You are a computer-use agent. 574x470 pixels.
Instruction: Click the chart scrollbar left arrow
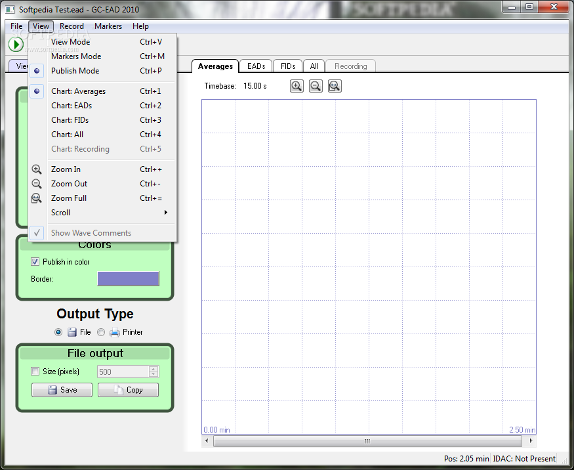pyautogui.click(x=207, y=440)
